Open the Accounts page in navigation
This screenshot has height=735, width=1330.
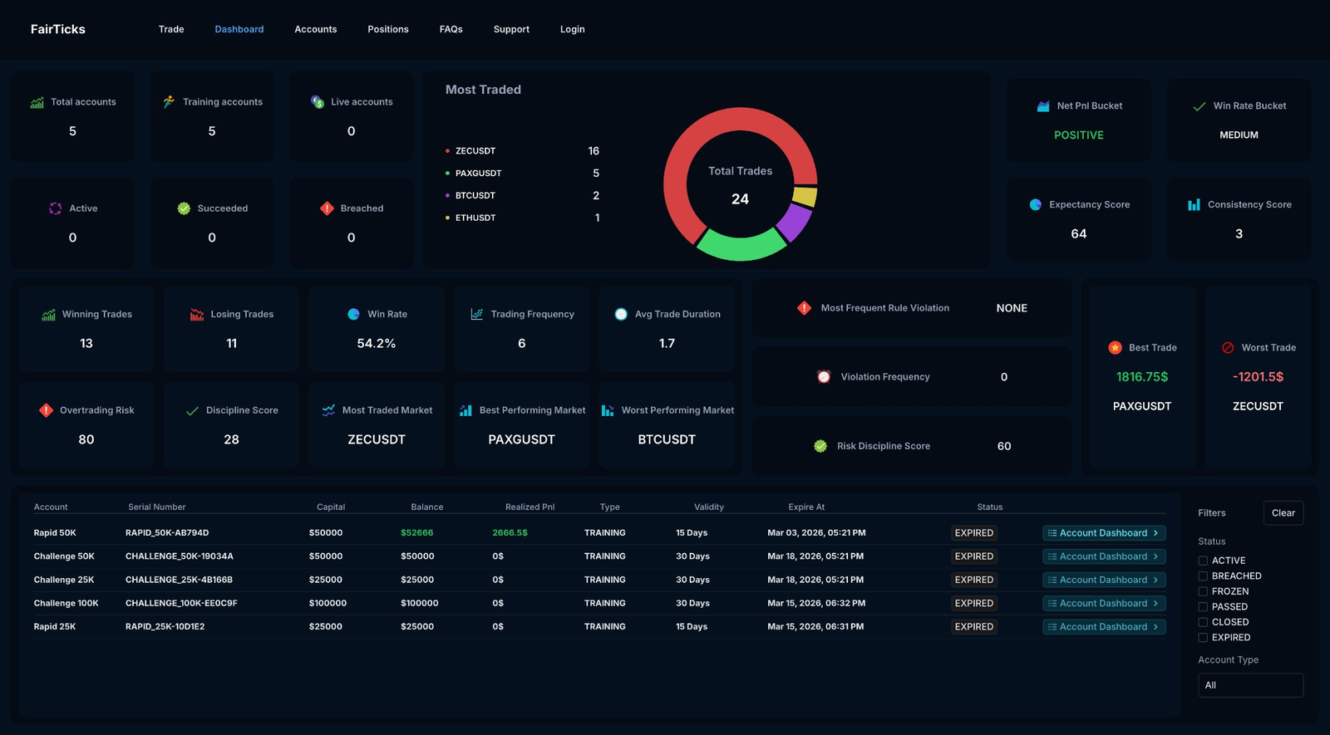point(315,29)
